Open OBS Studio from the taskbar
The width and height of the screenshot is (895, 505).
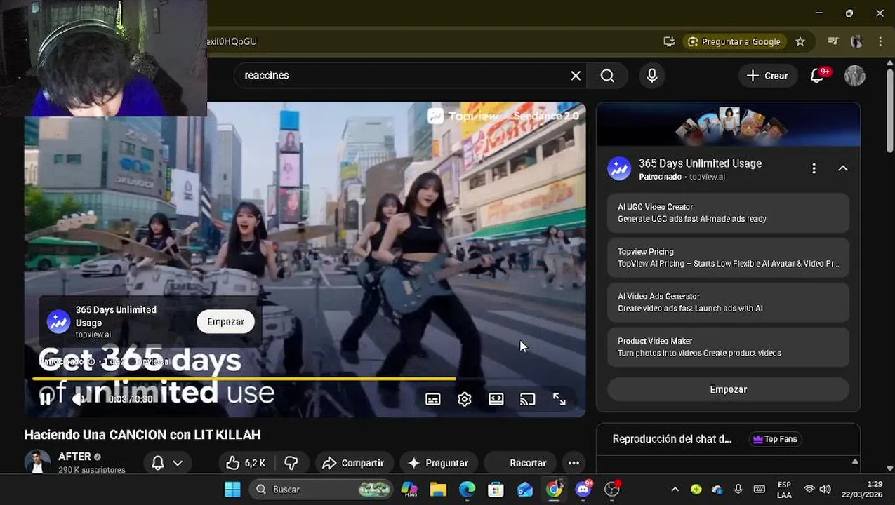coord(613,489)
